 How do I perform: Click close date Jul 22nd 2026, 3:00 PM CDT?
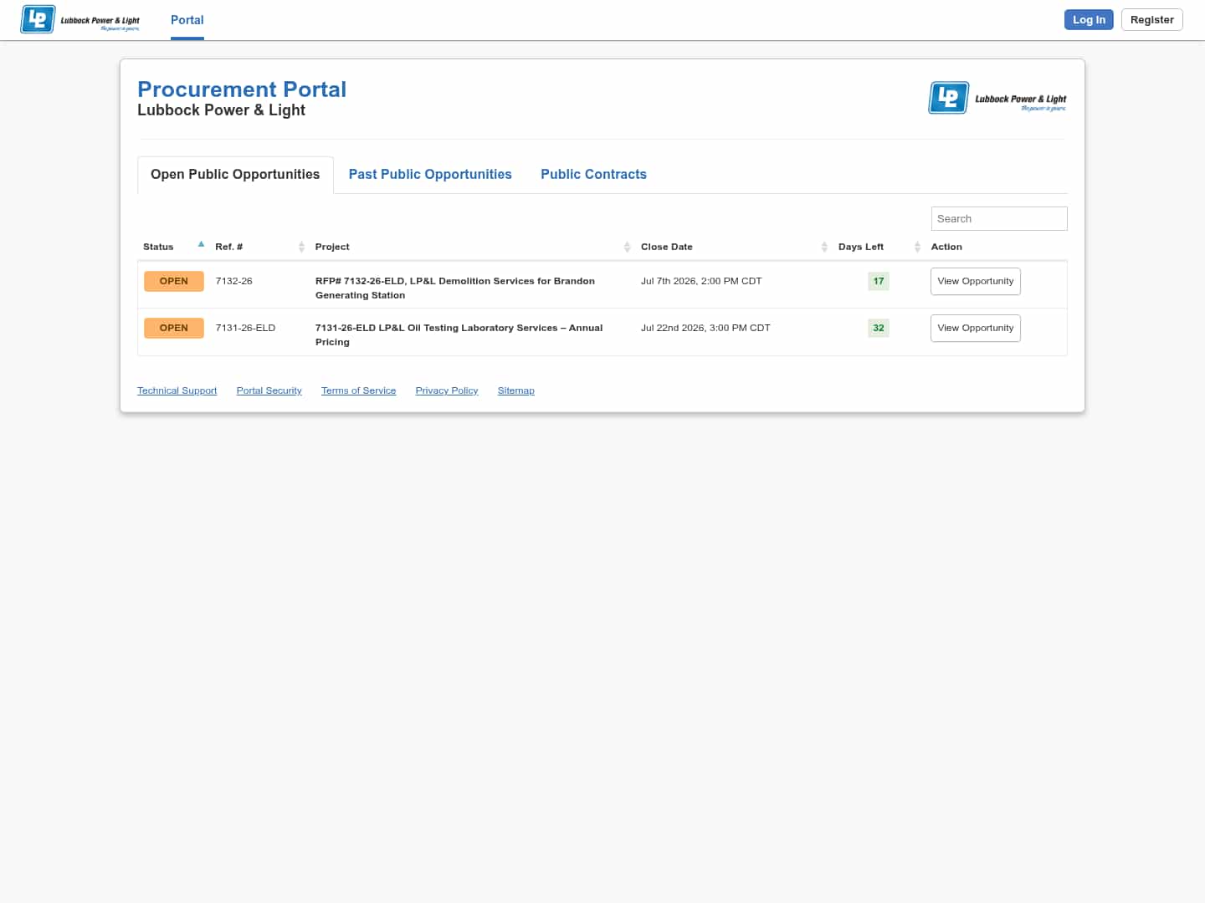(705, 328)
